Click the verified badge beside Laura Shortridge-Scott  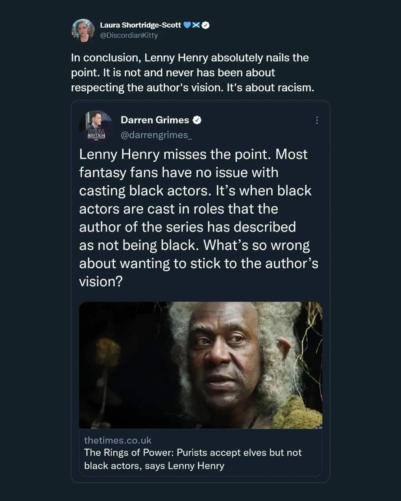(206, 25)
